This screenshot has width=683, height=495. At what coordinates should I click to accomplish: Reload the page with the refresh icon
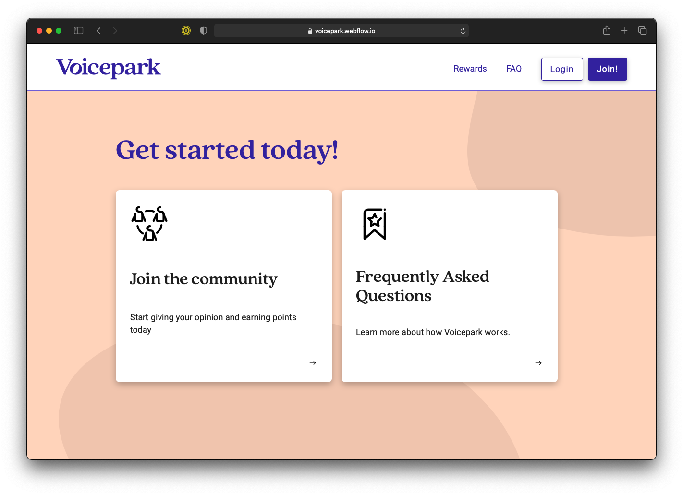pyautogui.click(x=463, y=31)
